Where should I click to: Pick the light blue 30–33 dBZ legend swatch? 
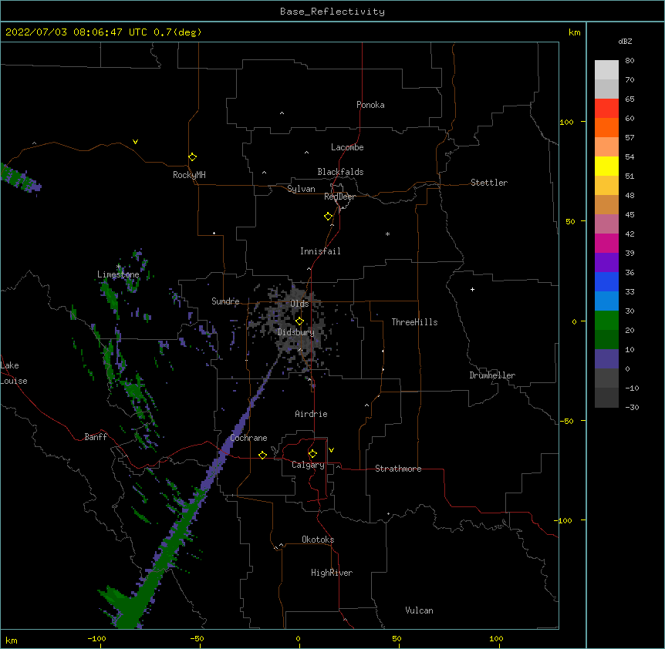point(606,301)
